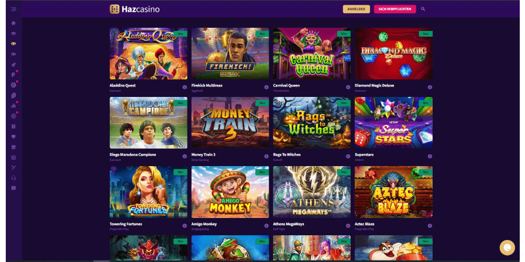Open the Aztec Blaze game thumbnail
Viewport: 525px width, 262px height.
393,192
